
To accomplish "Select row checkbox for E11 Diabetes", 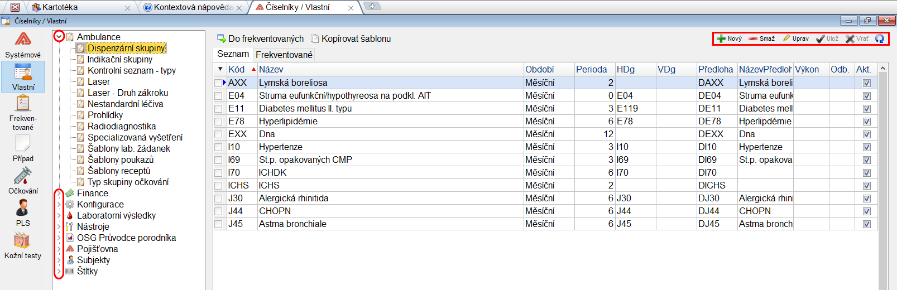I will tap(218, 108).
